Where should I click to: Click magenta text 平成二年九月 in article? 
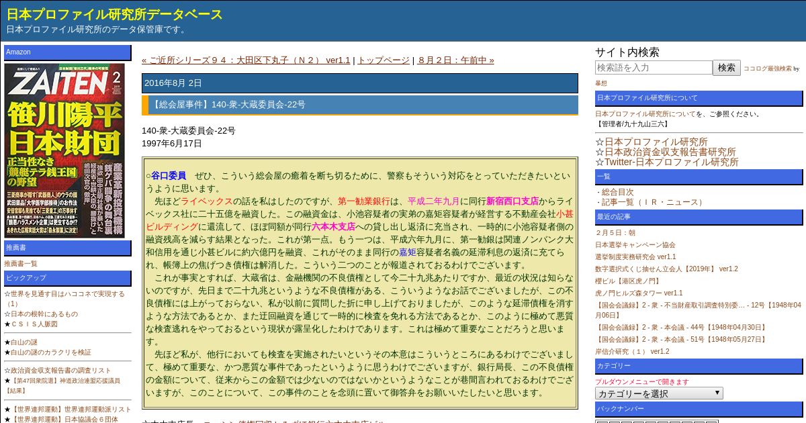434,201
